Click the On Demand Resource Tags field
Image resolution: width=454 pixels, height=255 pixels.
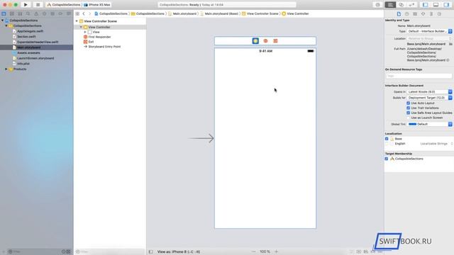point(419,76)
